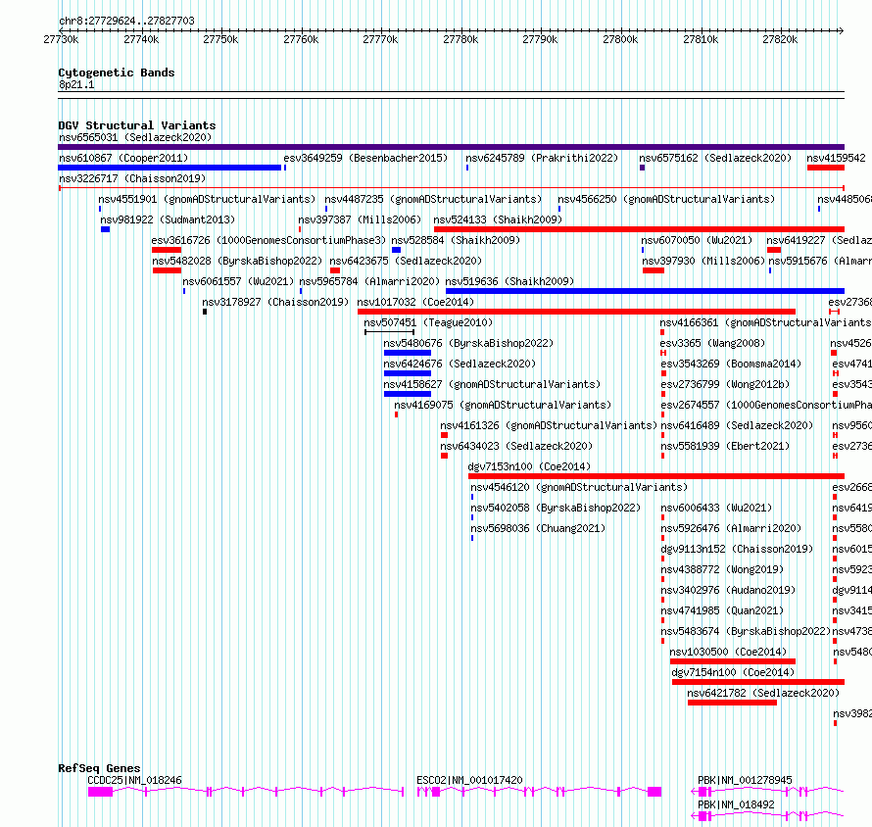Open dgv7153n100 (Coe2014) variant label
Screen dimensions: 872x827
(529, 466)
